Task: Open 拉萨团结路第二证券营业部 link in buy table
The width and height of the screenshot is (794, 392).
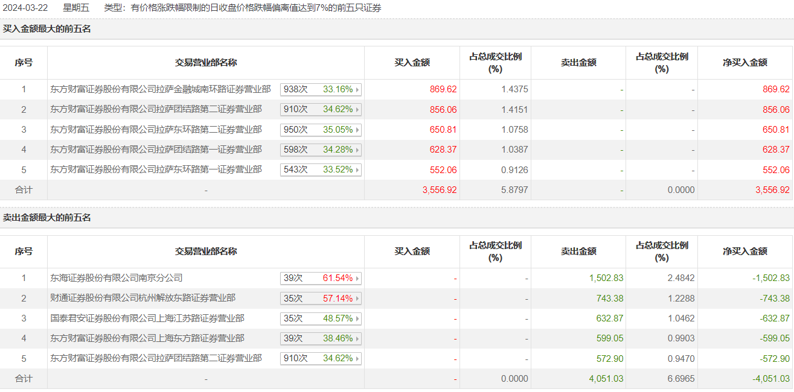Action: point(156,109)
